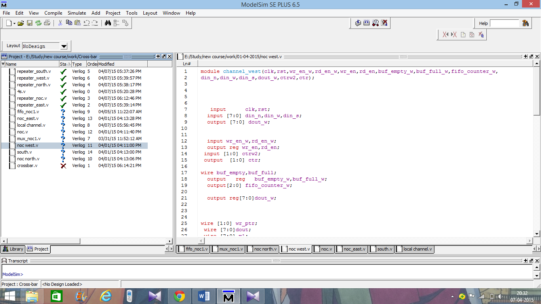Click the red X status of crossbar.v
The height and width of the screenshot is (304, 541).
[x=63, y=165]
